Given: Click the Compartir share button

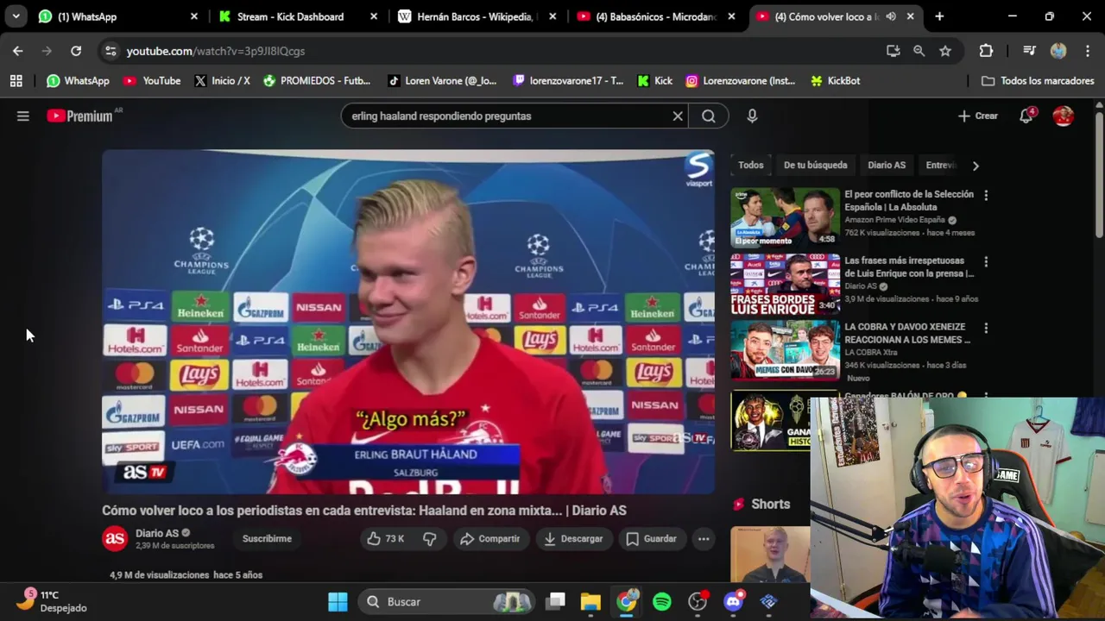Looking at the screenshot, I should (489, 538).
